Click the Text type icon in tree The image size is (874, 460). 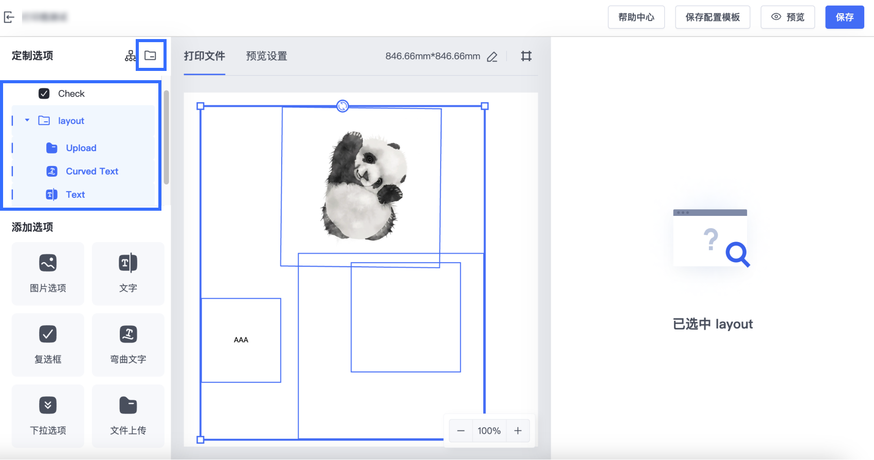(52, 194)
